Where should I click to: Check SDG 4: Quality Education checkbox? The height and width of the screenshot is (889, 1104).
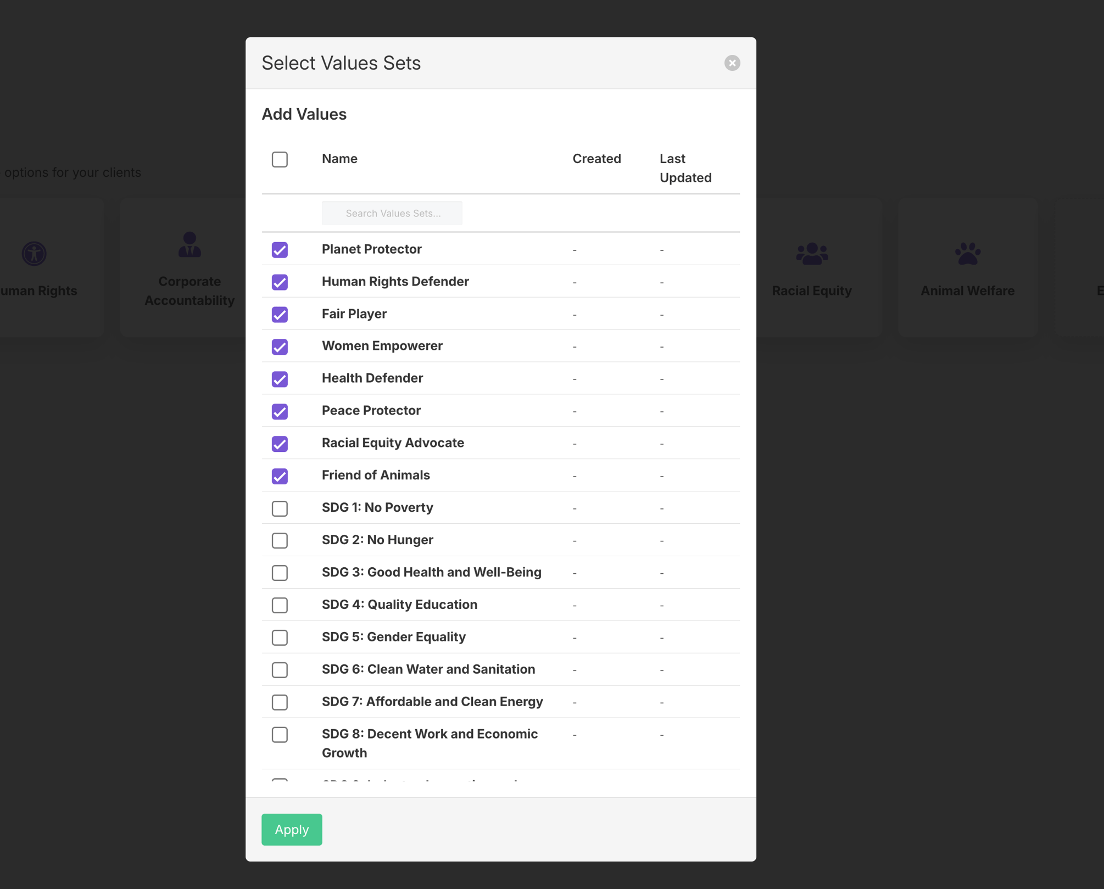click(x=280, y=605)
